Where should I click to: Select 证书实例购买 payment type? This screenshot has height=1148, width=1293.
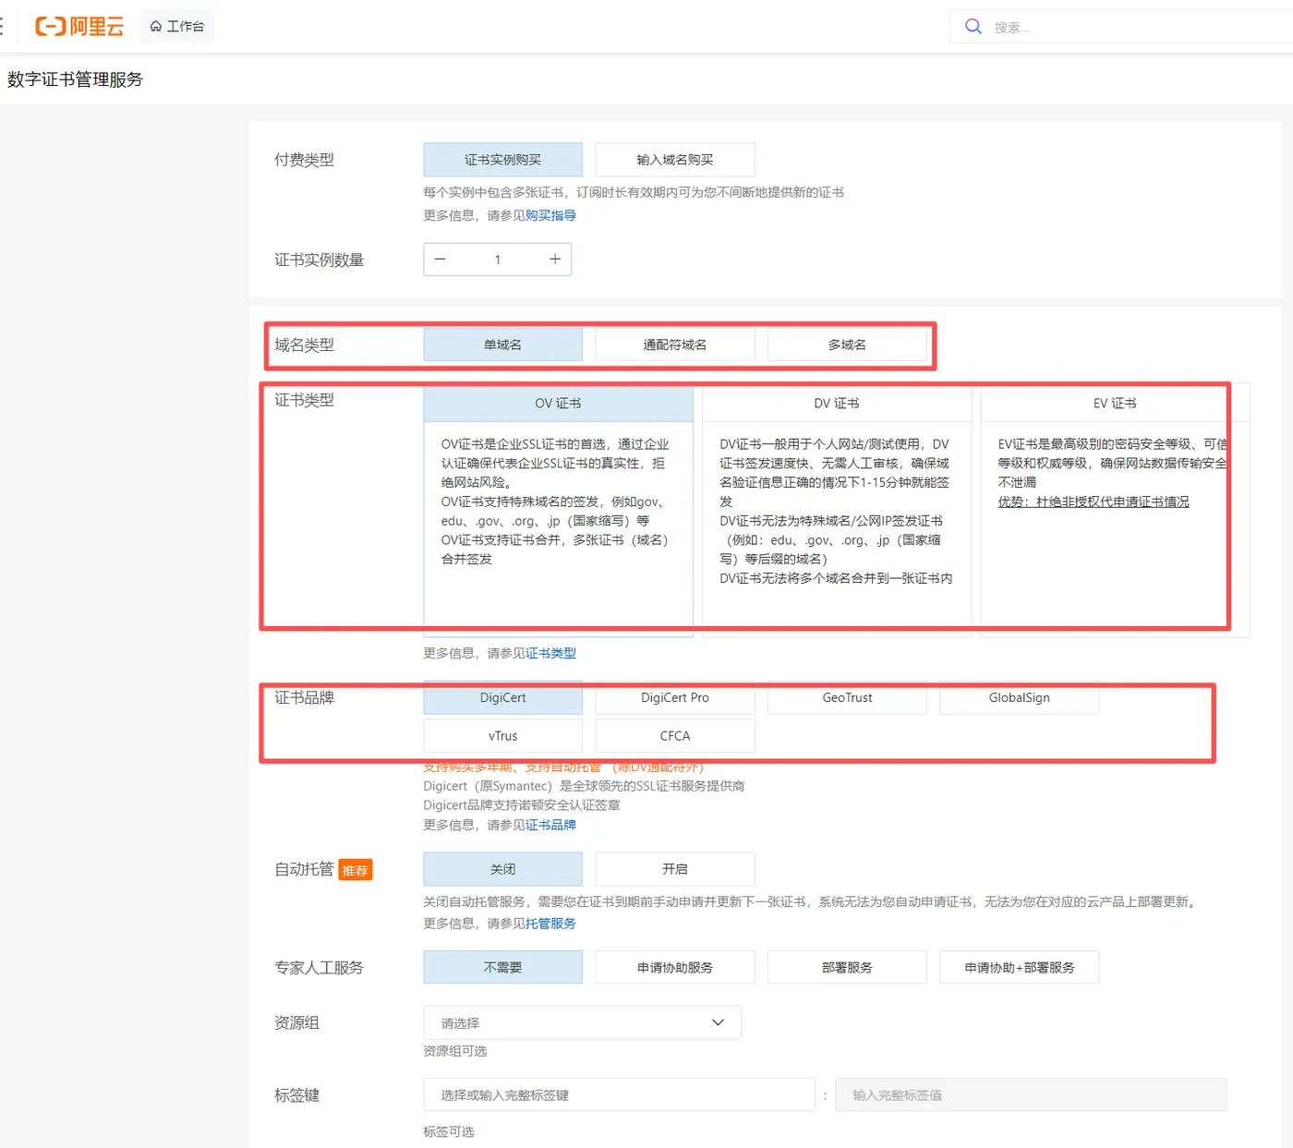(503, 160)
